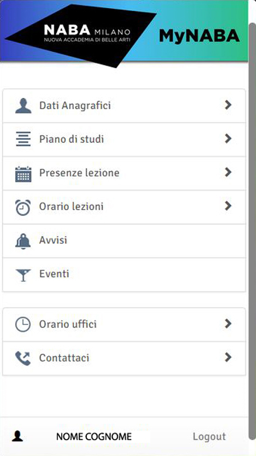The height and width of the screenshot is (456, 256).
Task: Click the user profile icon in footer
Action: (x=17, y=436)
